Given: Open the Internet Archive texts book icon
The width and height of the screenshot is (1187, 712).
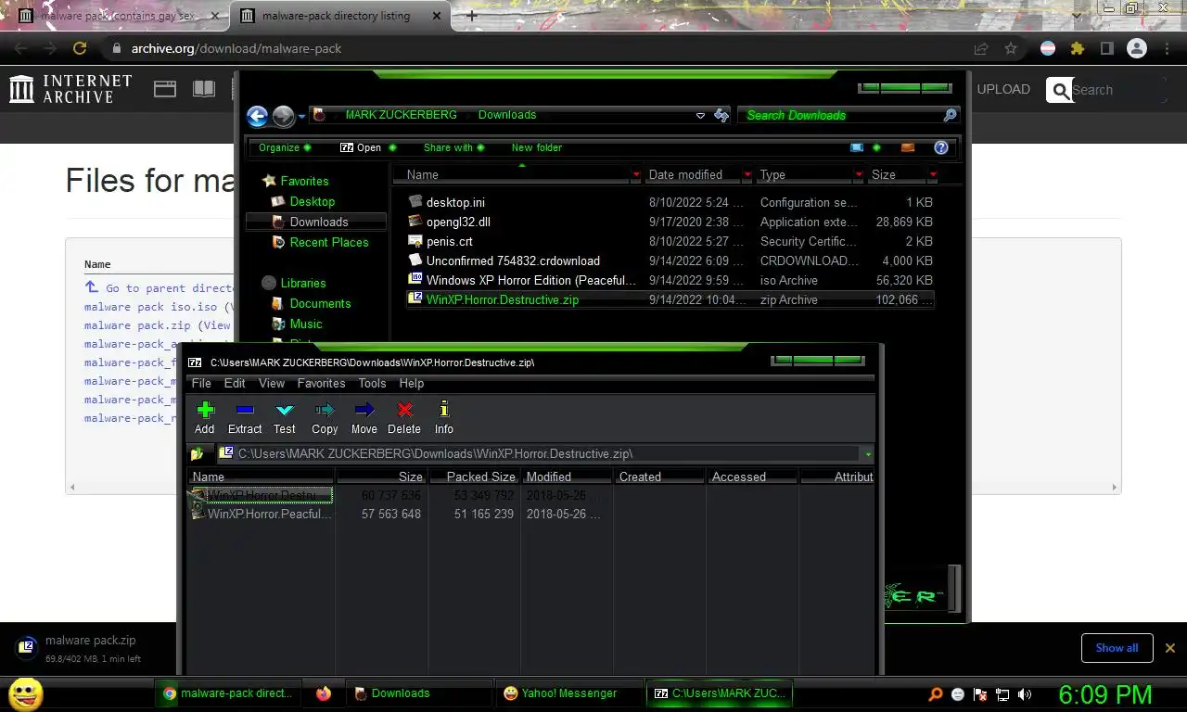Looking at the screenshot, I should [x=204, y=89].
